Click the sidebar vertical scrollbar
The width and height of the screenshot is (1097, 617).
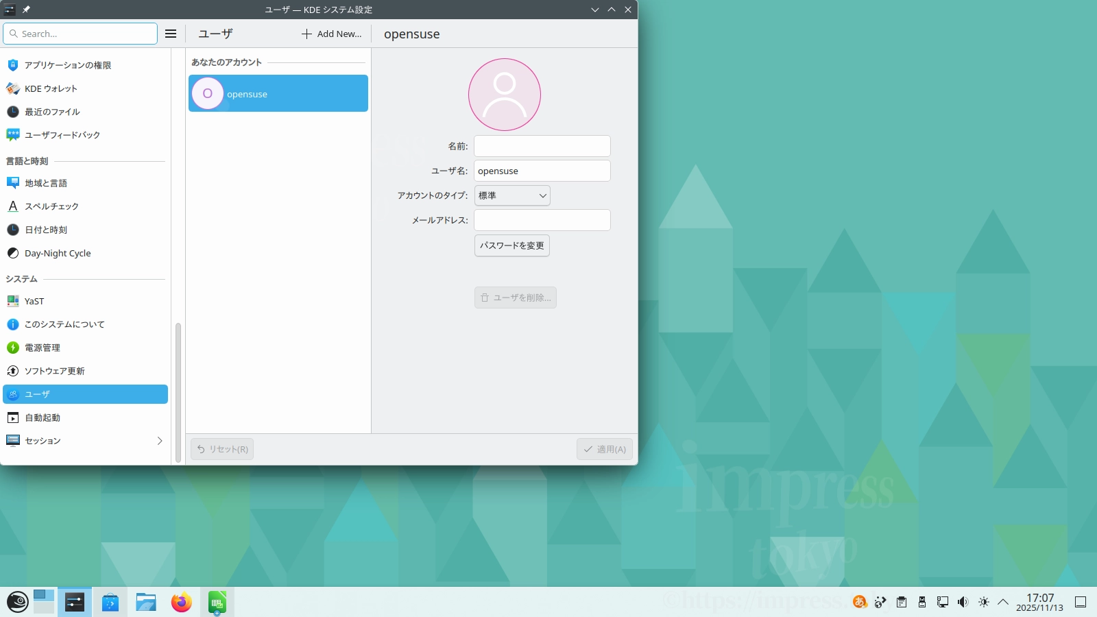178,392
